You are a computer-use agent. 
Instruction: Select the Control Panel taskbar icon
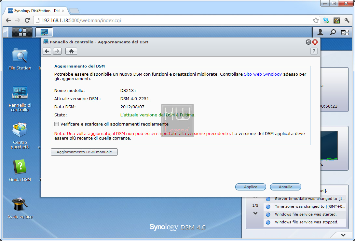point(44,32)
